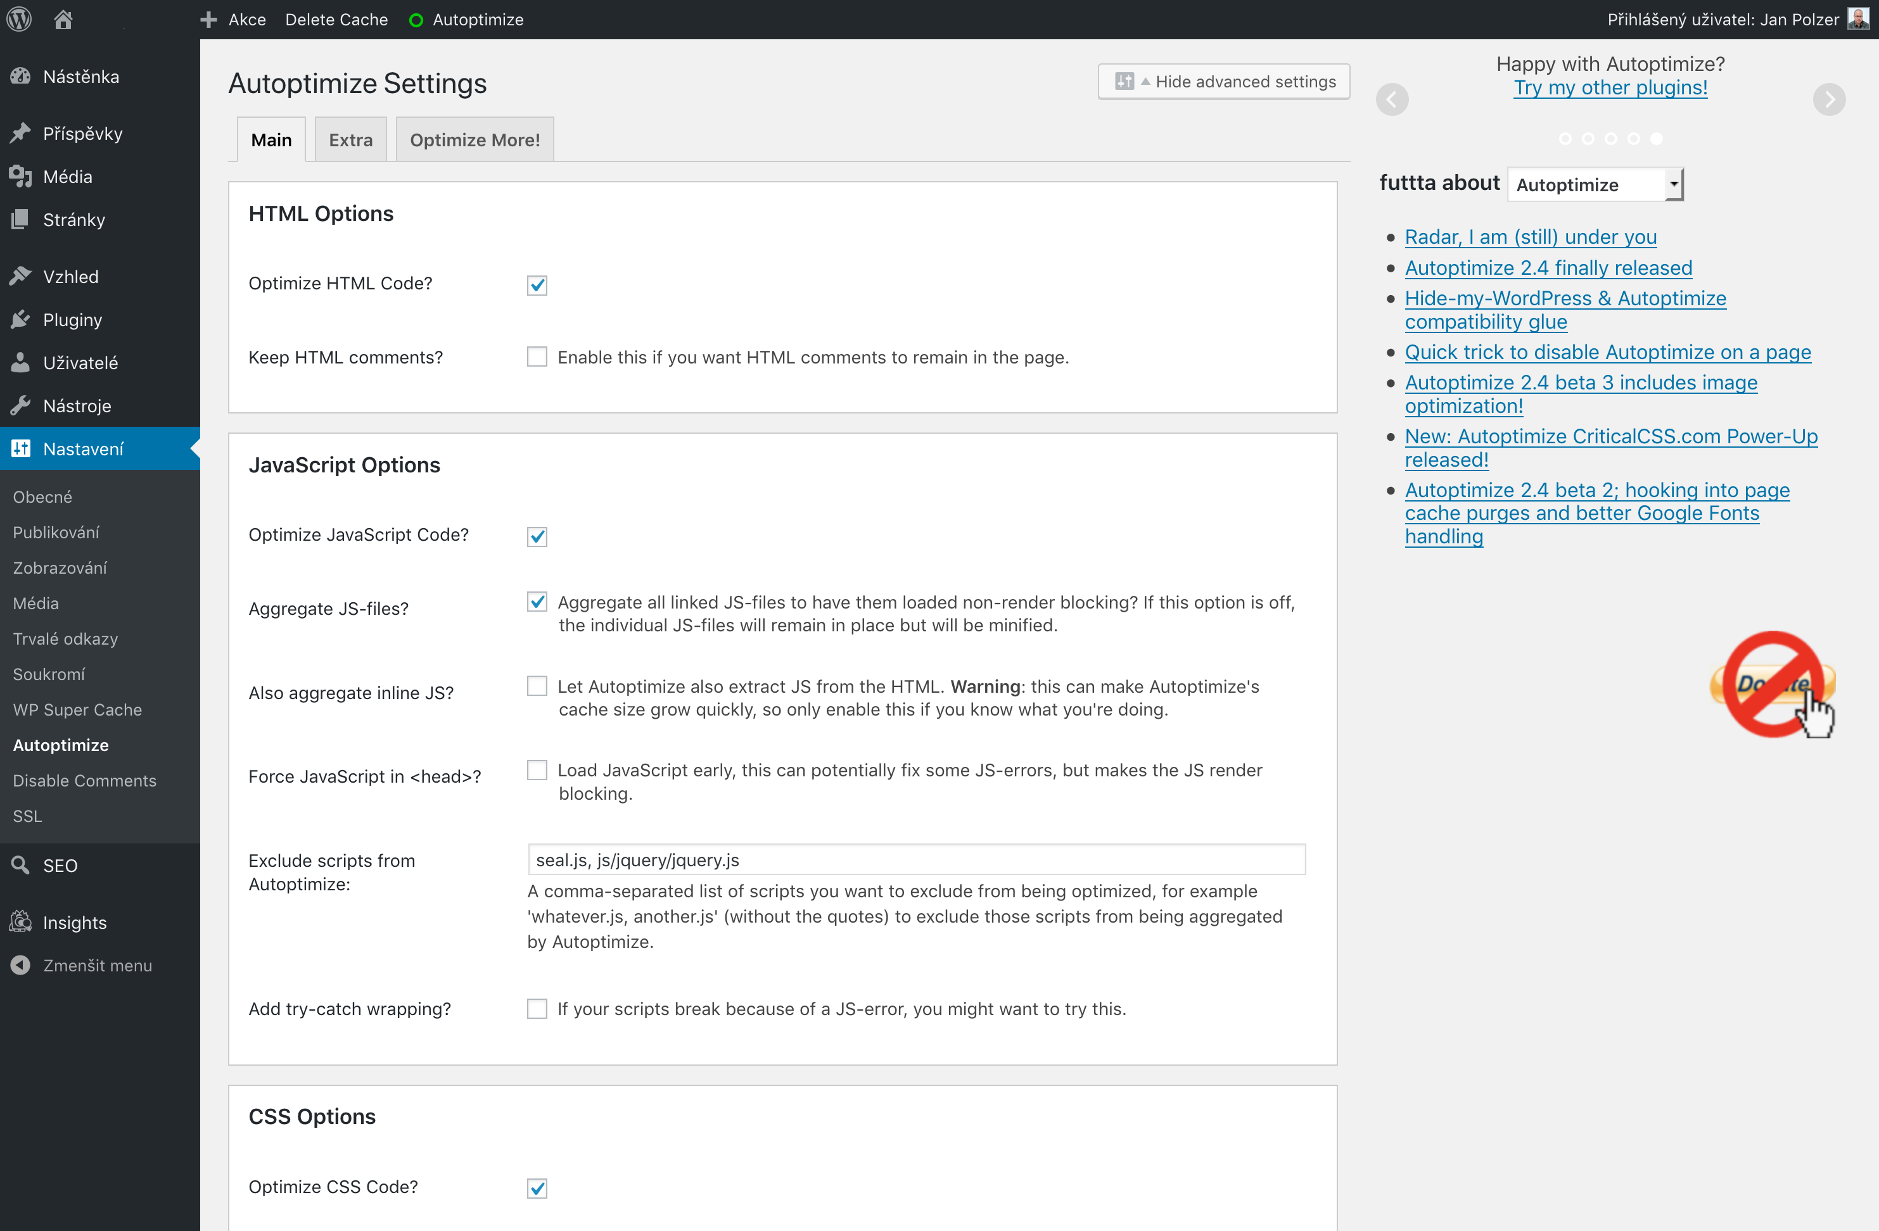Open Hide-my-WordPress & Autoptimize compatibility link

pyautogui.click(x=1565, y=309)
